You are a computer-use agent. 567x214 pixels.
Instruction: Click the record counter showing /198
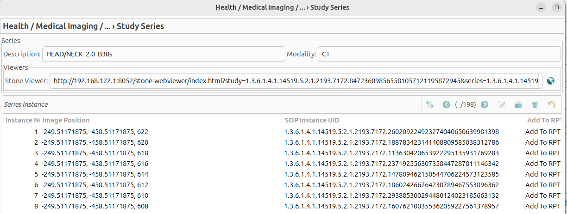click(x=466, y=104)
